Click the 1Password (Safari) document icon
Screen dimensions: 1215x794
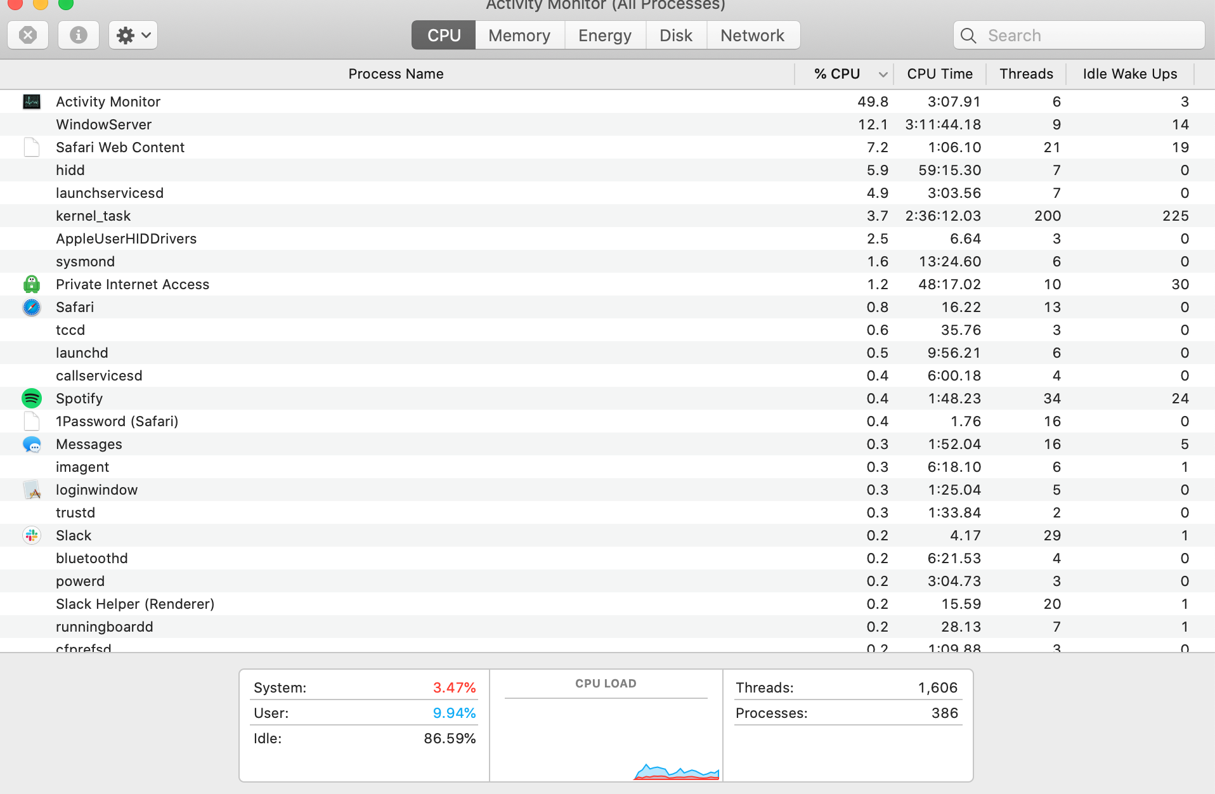click(x=32, y=421)
